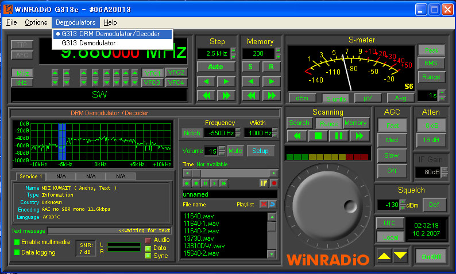This screenshot has width=456, height=274.
Task: Switch to Service 1 tab
Action: [30, 176]
